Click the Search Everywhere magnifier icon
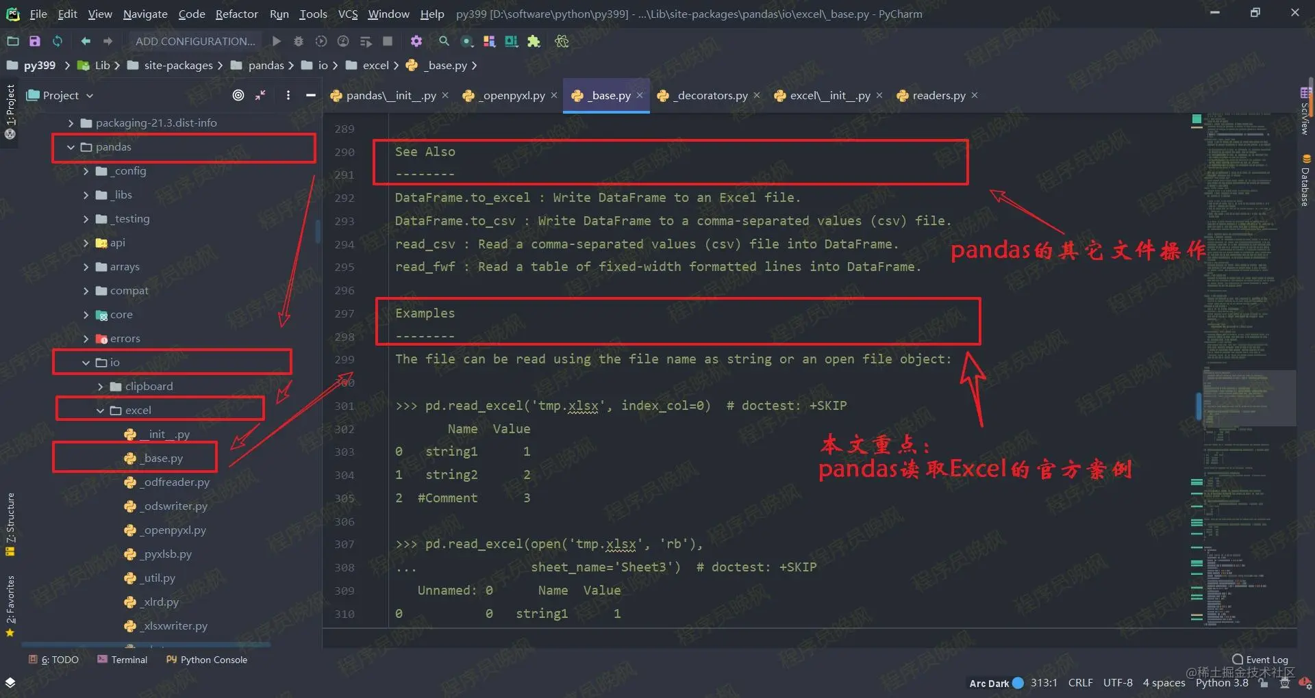The image size is (1315, 698). click(x=444, y=41)
